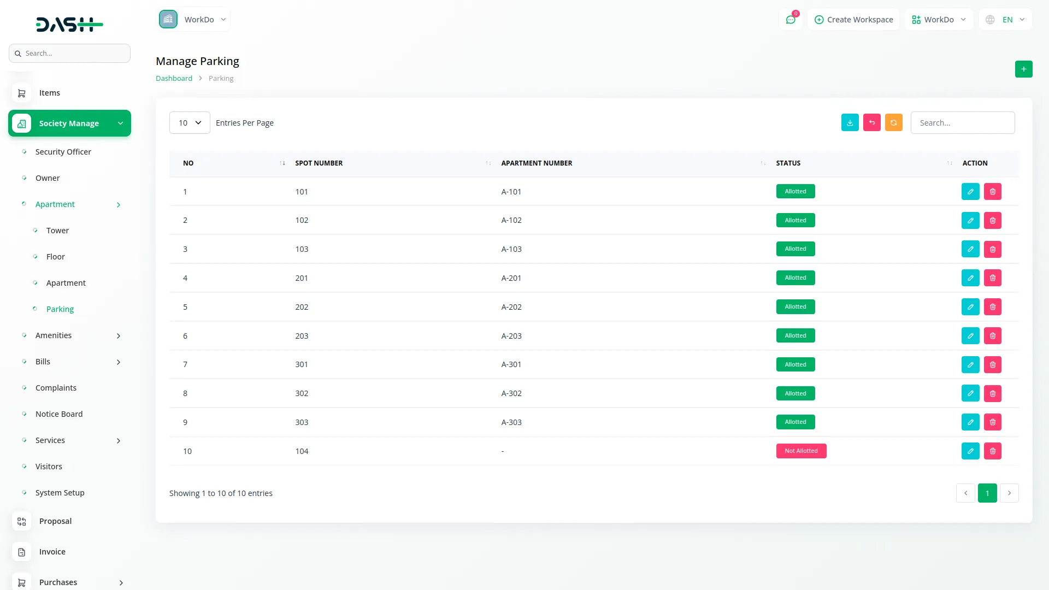Sort table by Spot Number column
This screenshot has width=1049, height=590.
[x=319, y=163]
